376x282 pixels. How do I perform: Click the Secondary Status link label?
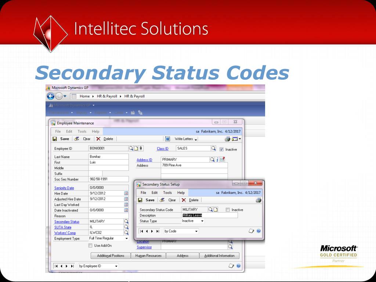67,221
